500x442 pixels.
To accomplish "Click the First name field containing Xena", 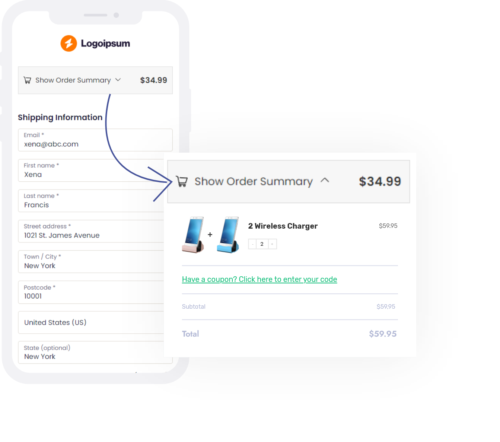I will click(x=91, y=171).
